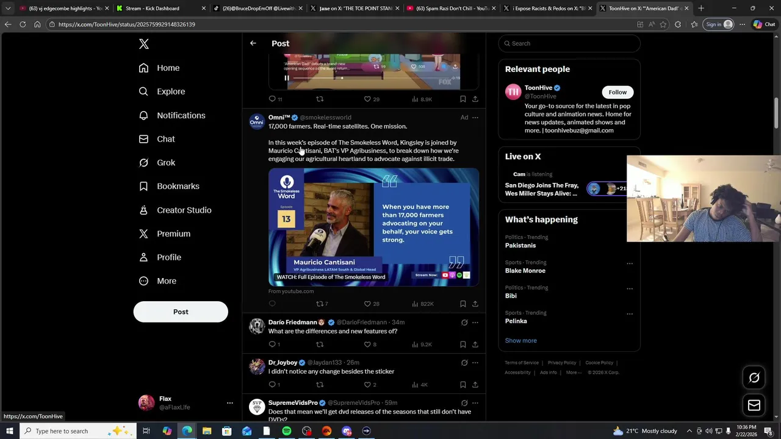Open more options for Bibi trend
The height and width of the screenshot is (439, 781).
pos(630,289)
